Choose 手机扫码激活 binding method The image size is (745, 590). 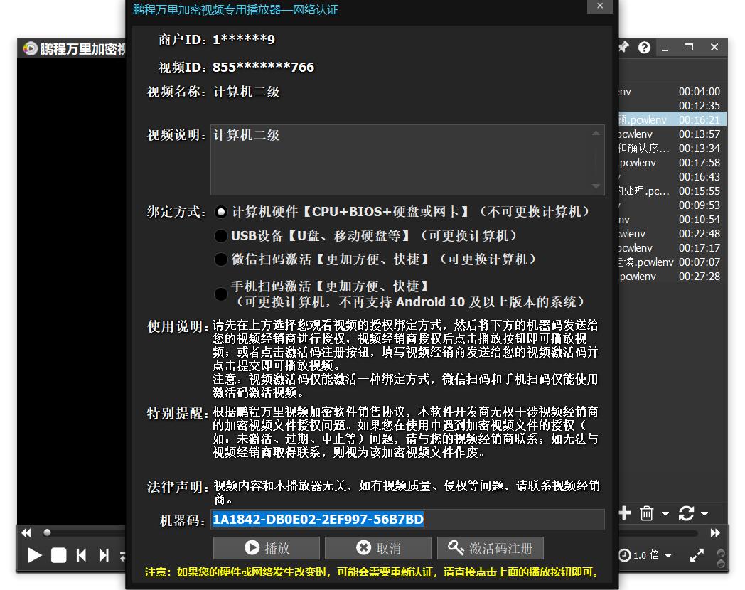pos(220,294)
